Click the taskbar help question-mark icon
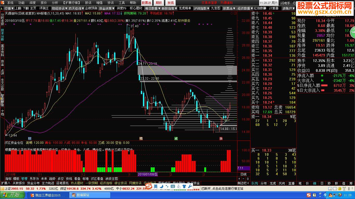 pos(314,195)
